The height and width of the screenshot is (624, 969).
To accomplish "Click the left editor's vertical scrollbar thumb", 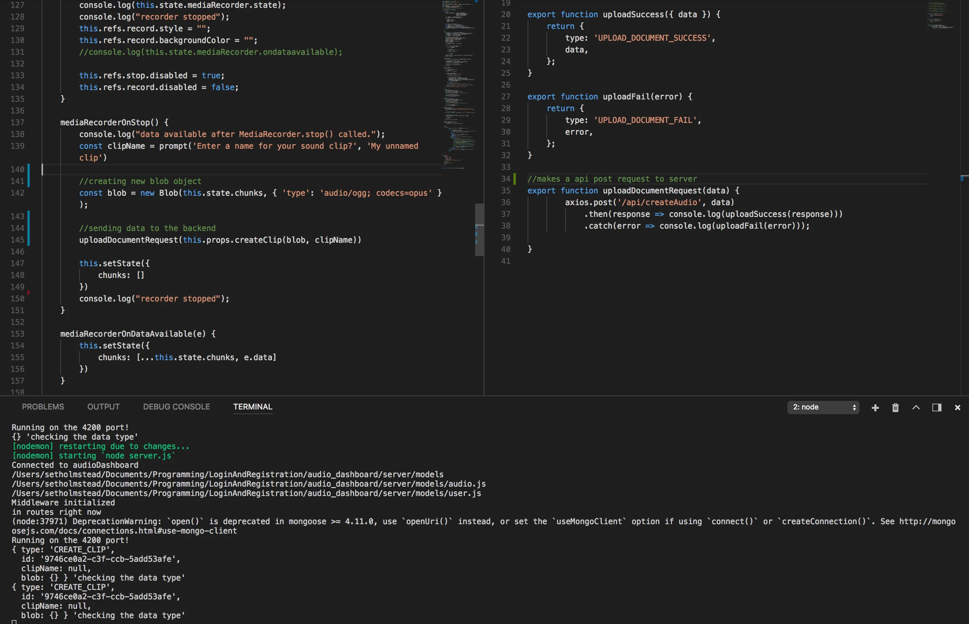I will coord(479,229).
